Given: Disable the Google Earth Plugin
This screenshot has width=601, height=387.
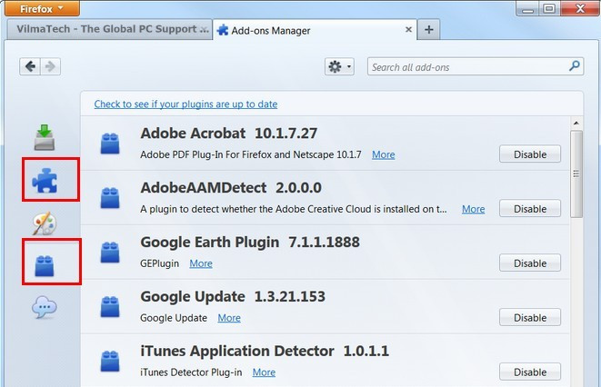Looking at the screenshot, I should (530, 263).
